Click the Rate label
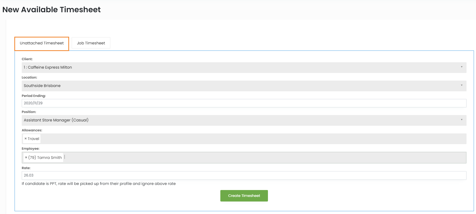Viewport: 476px width, 214px height. pos(26,168)
